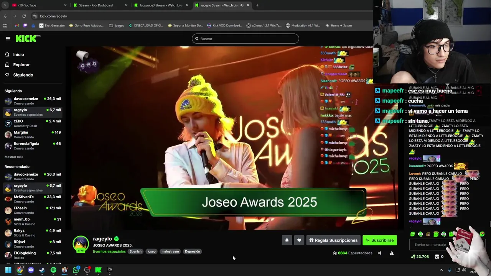Open WhatsApp from the taskbar

(x=76, y=270)
